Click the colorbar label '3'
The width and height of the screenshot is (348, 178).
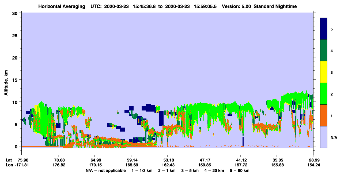[x=332, y=72]
